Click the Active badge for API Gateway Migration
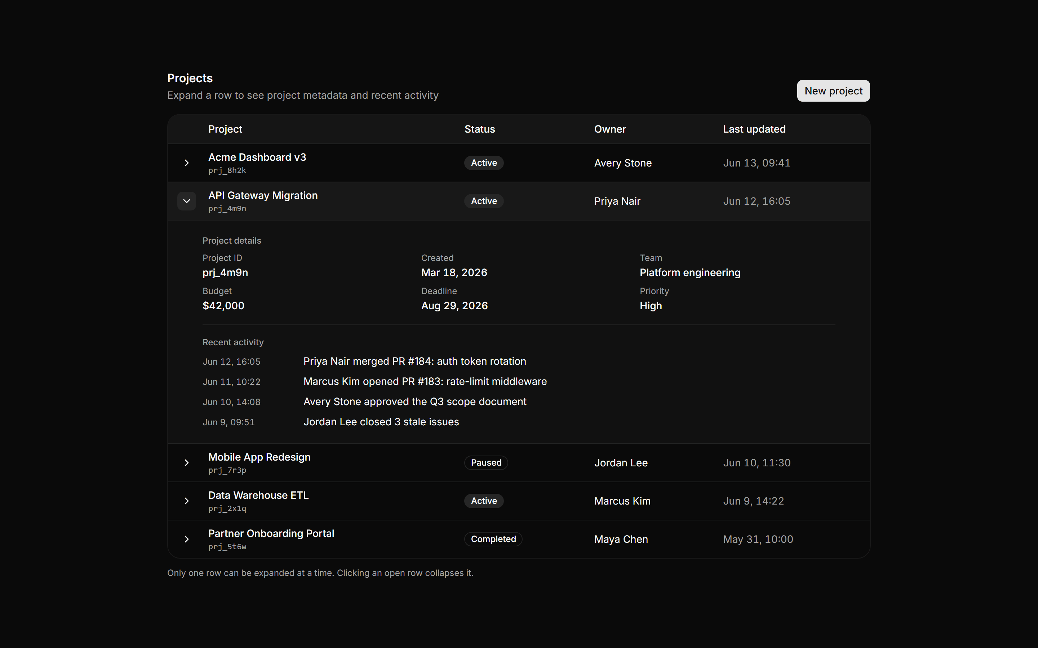1038x648 pixels. click(x=484, y=201)
